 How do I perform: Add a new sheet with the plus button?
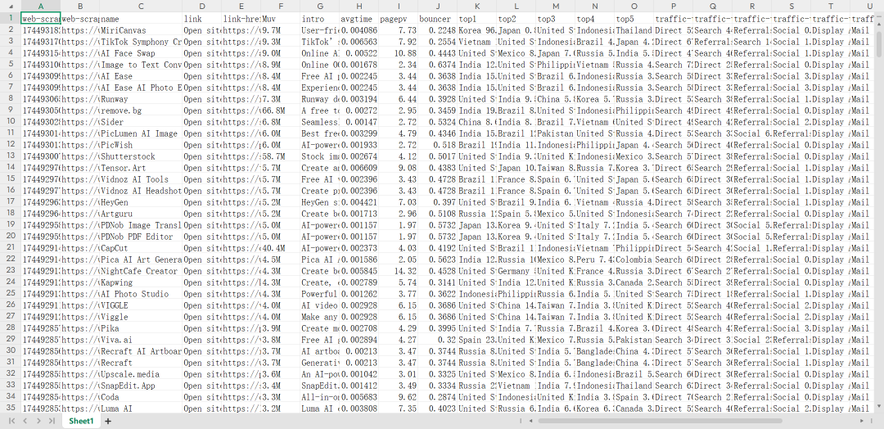coord(108,421)
